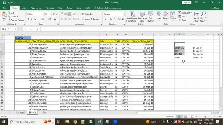
Task: Click the Paste clipboard icon
Action: (4, 14)
